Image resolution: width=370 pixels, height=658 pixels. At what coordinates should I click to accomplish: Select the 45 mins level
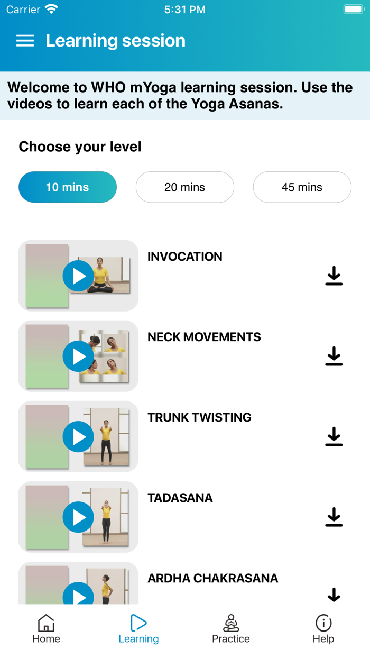point(302,187)
